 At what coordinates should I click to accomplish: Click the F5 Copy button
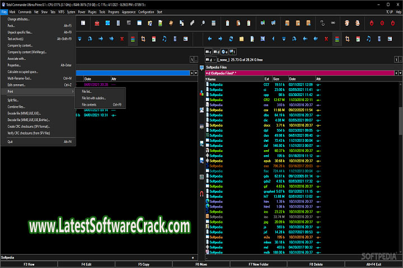(144, 265)
